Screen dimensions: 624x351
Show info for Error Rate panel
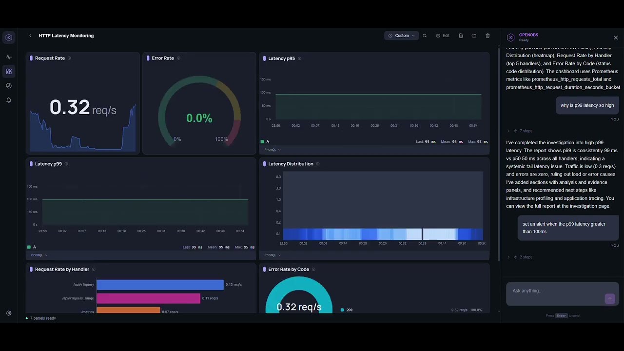coord(178,58)
